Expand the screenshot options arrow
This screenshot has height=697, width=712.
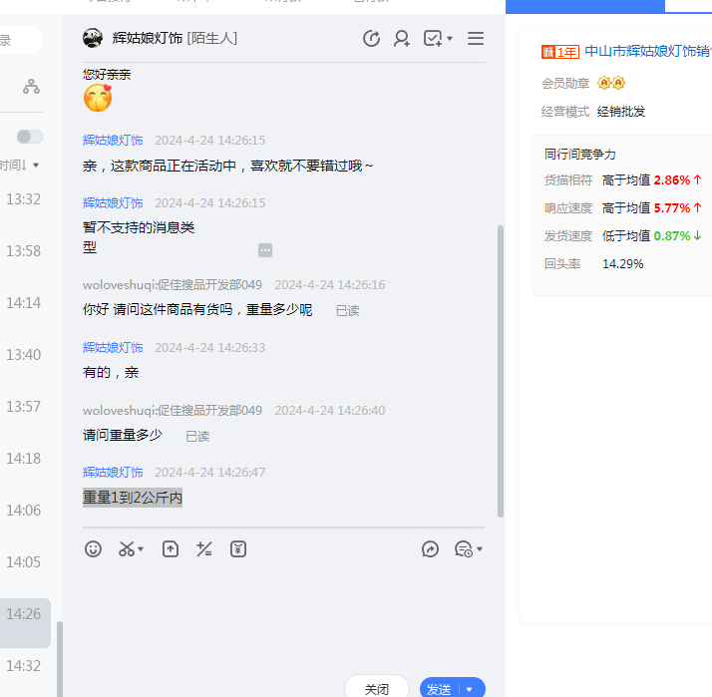tap(141, 549)
